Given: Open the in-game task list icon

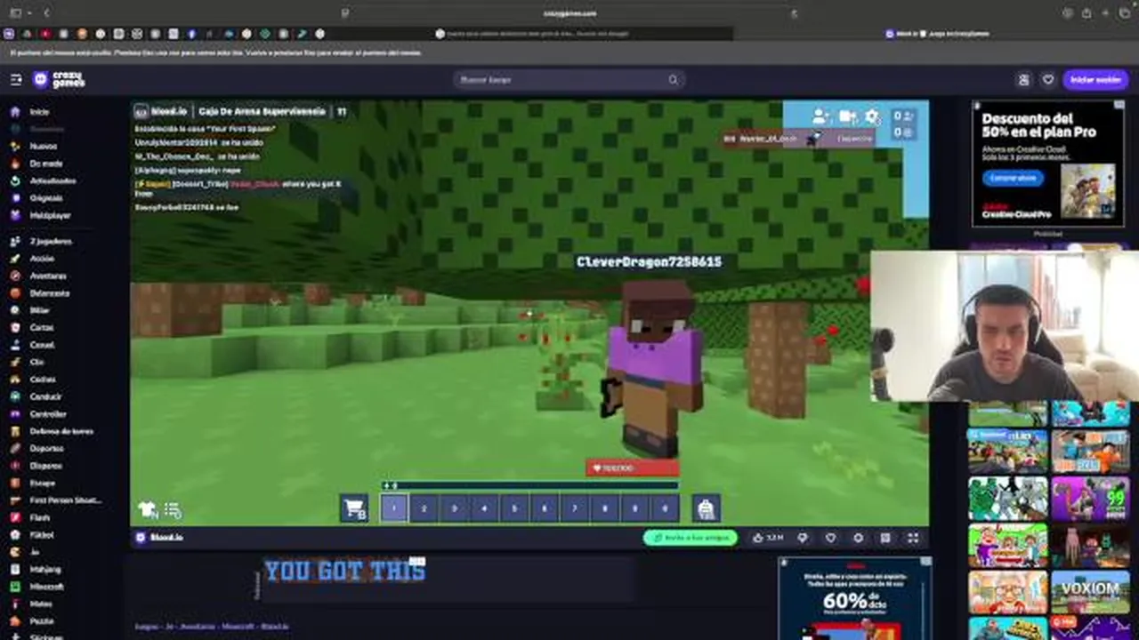Looking at the screenshot, I should tap(173, 510).
